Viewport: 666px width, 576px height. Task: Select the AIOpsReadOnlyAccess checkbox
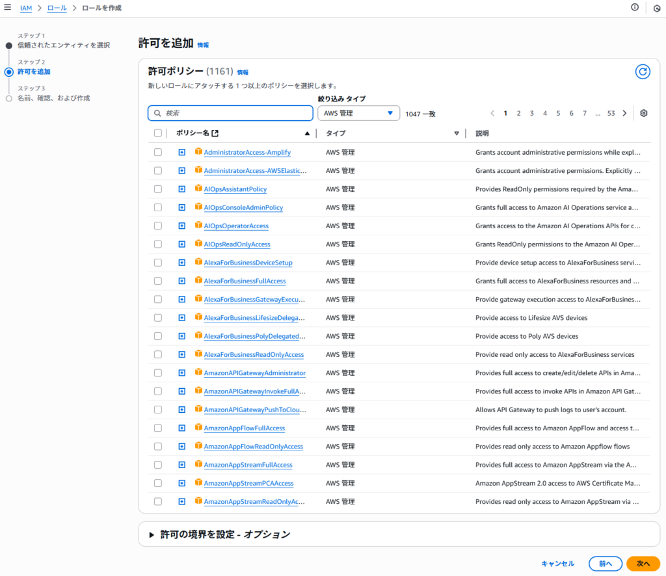[158, 244]
